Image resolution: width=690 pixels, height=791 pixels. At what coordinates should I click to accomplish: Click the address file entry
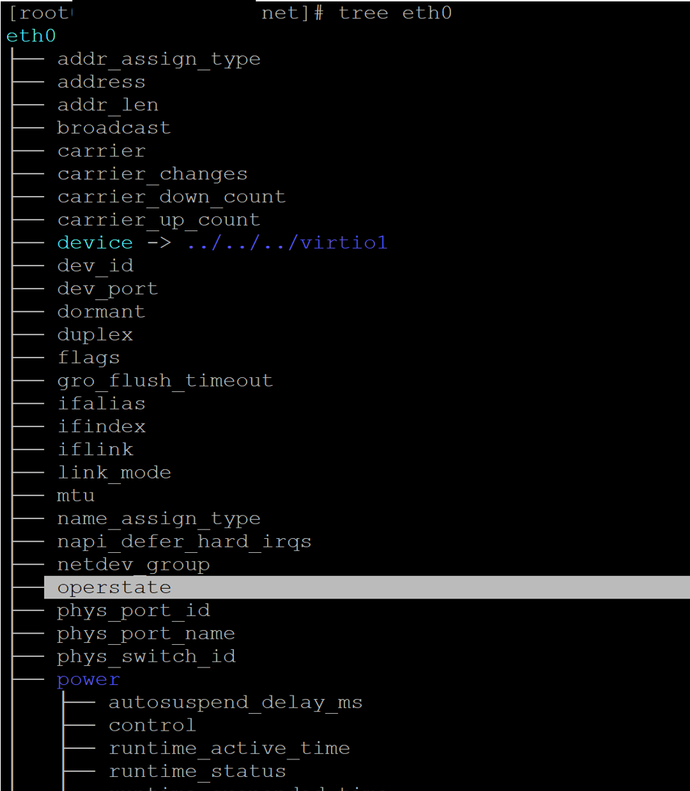point(101,82)
